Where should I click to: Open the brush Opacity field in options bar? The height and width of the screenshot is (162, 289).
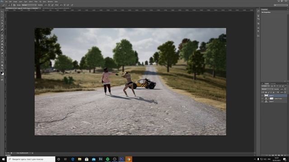(x=46, y=5)
